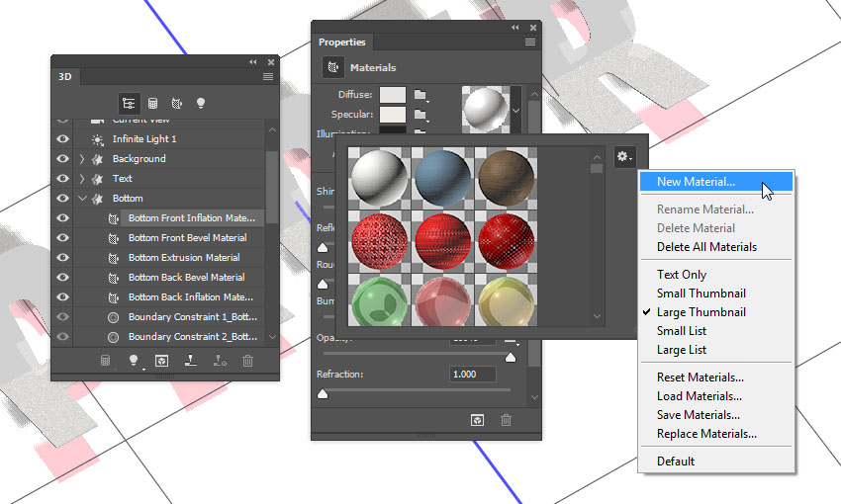Choose New Material... from the menu
Image resolution: width=841 pixels, height=504 pixels.
[715, 182]
